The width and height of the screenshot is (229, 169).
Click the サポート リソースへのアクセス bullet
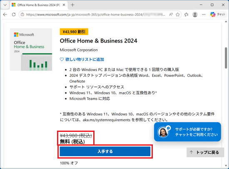click(97, 87)
